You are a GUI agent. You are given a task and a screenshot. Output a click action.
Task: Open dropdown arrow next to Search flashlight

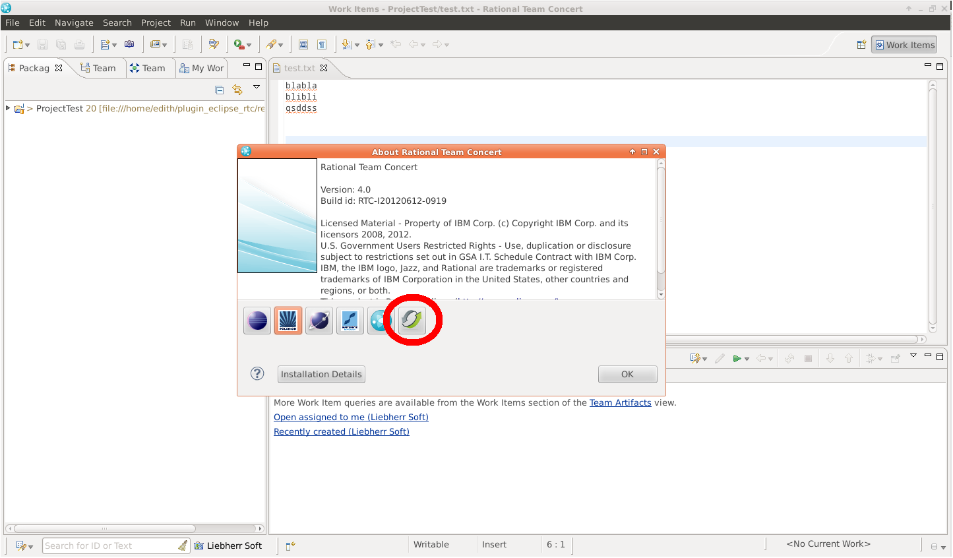pos(281,46)
